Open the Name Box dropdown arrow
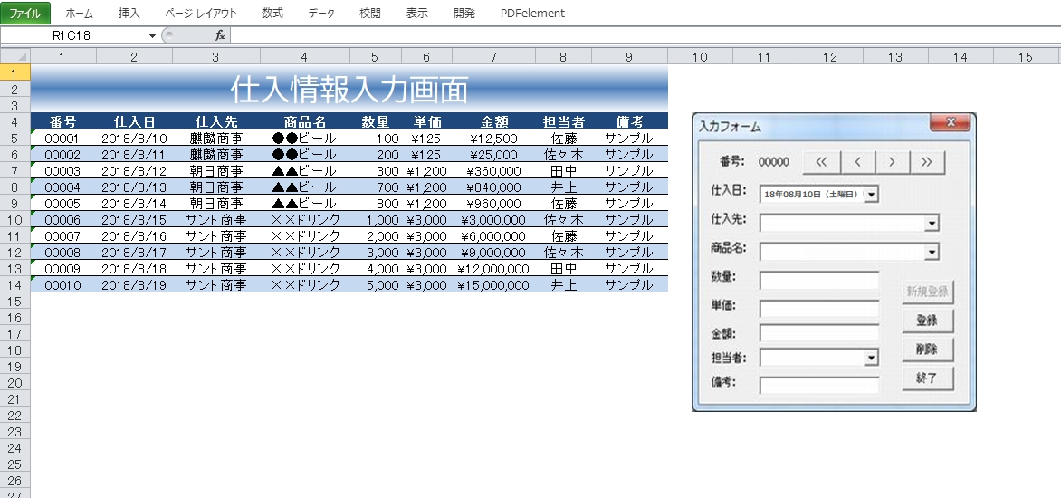This screenshot has height=498, width=1061. pyautogui.click(x=152, y=36)
